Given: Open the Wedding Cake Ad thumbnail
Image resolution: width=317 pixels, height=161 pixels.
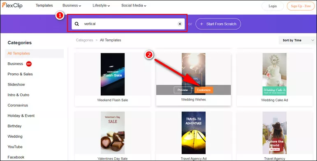Looking at the screenshot, I should [x=274, y=74].
